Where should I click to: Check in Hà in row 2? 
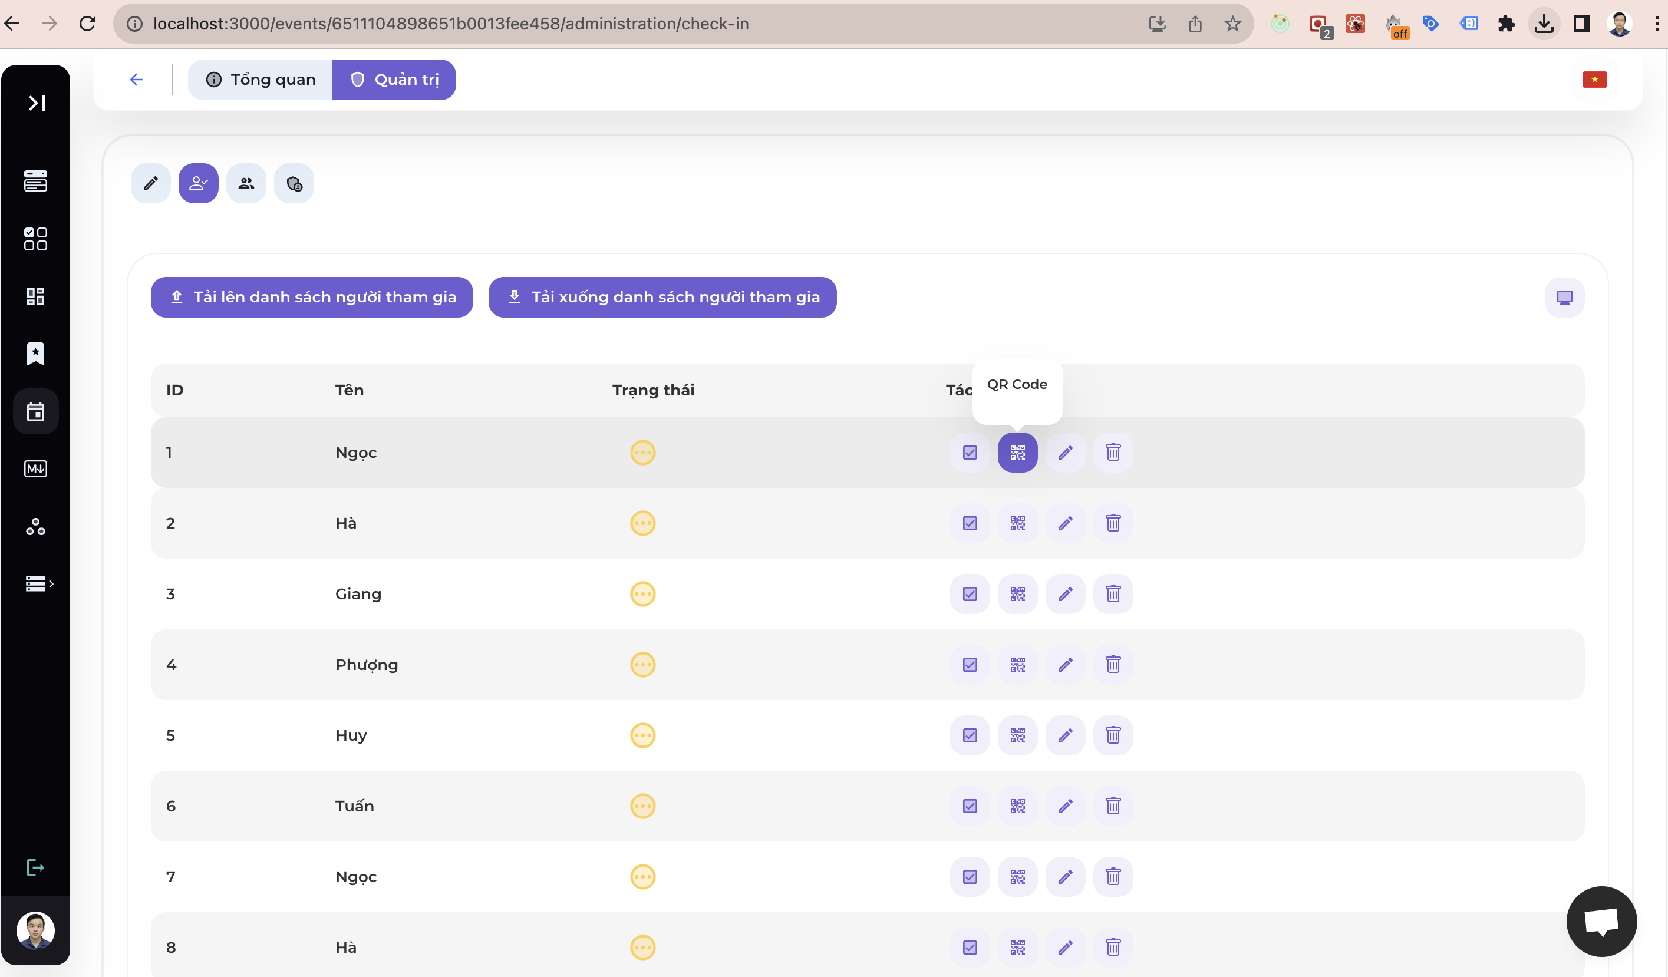(970, 524)
